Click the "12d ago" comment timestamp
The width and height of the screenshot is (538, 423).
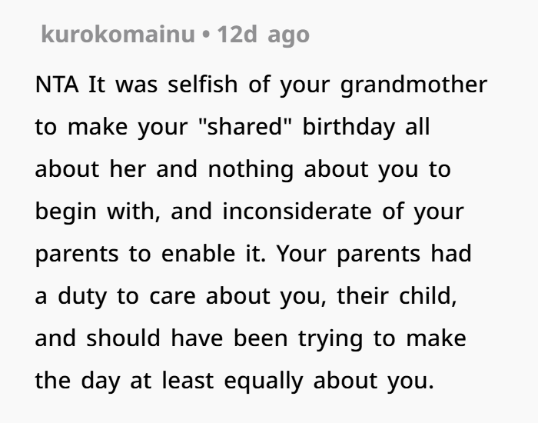click(264, 35)
